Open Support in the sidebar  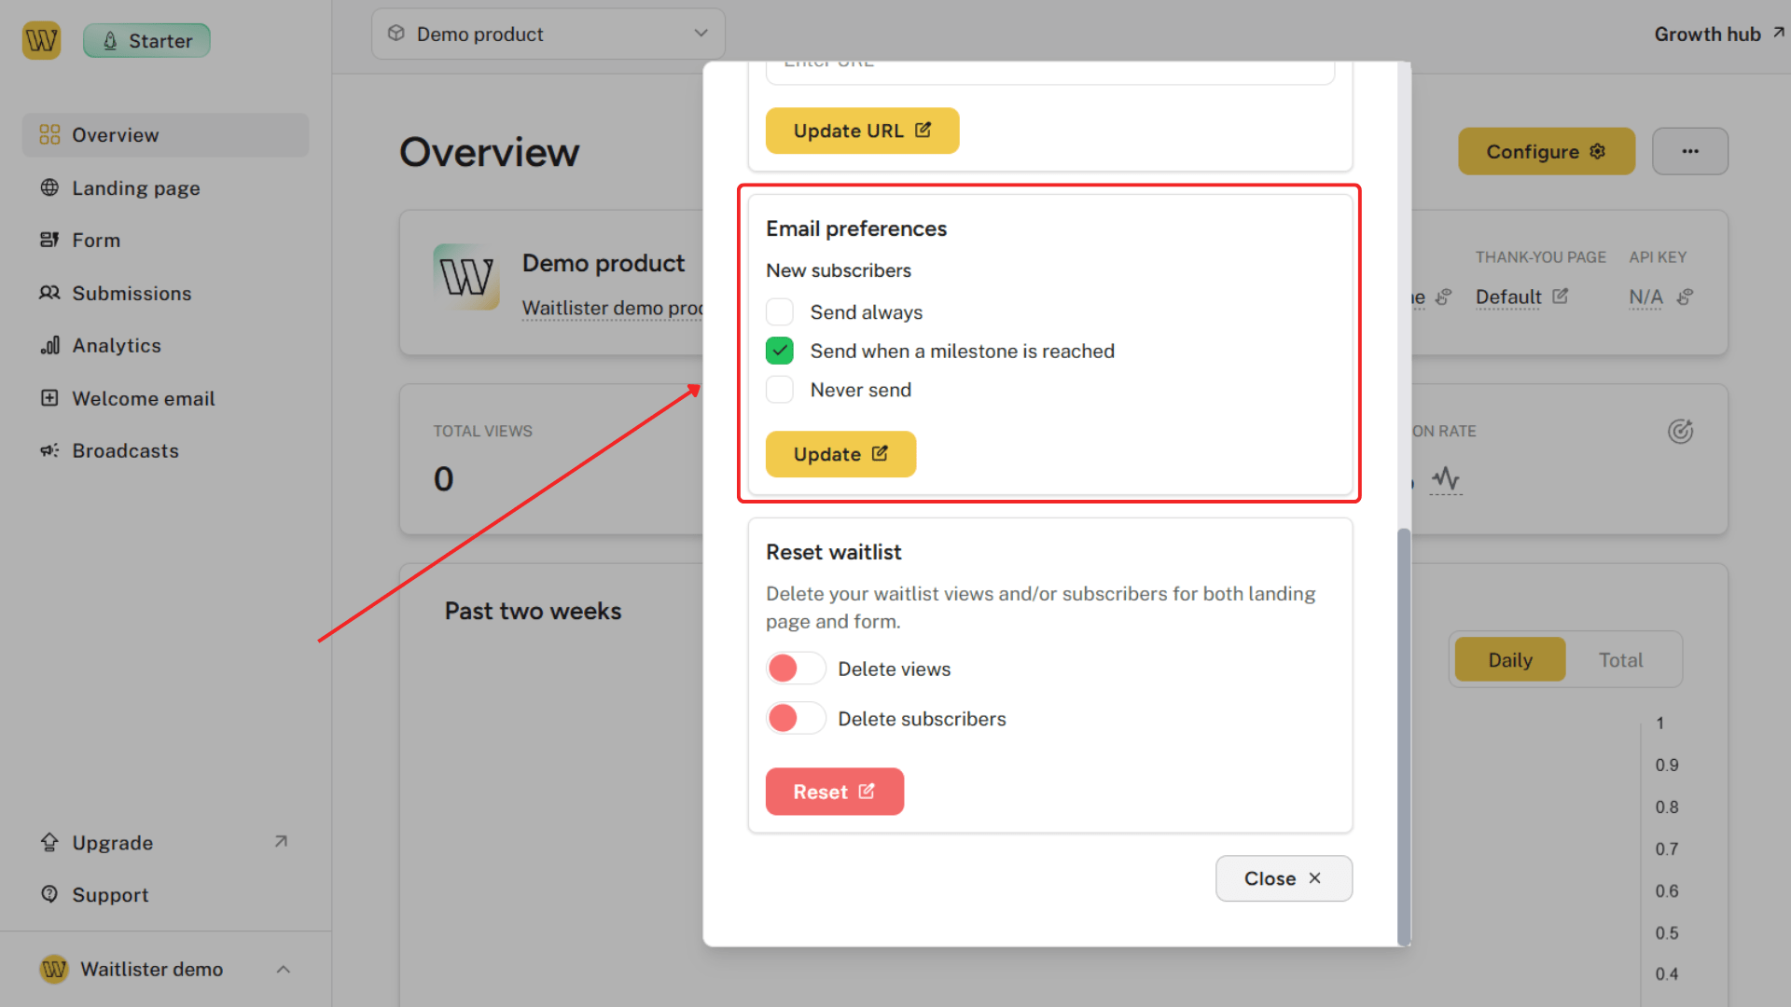click(165, 895)
